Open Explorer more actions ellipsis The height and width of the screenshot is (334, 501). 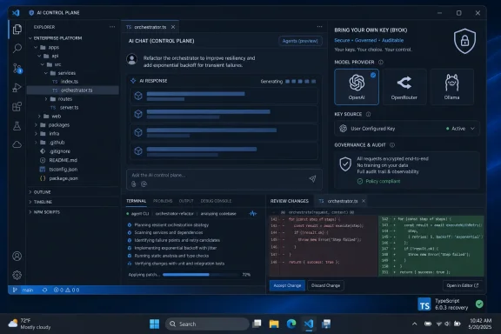point(112,27)
